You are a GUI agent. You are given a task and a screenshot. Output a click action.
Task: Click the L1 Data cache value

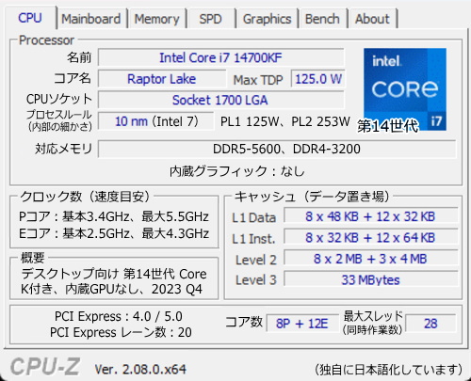click(370, 216)
